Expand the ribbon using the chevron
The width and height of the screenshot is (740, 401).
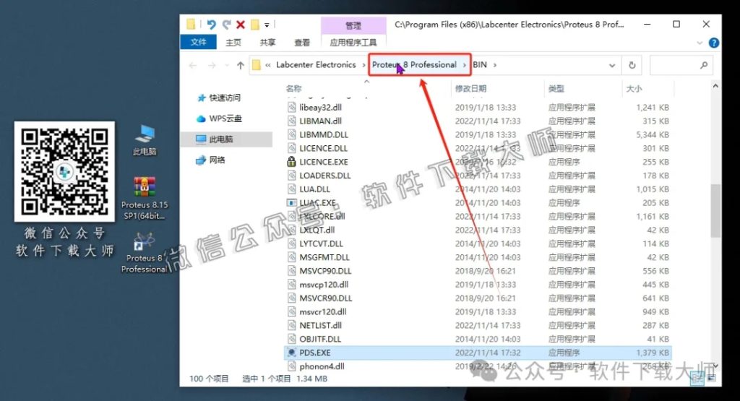[700, 43]
